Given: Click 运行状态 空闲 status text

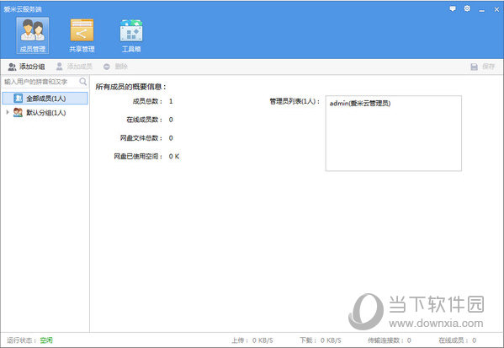Looking at the screenshot, I should coord(46,340).
